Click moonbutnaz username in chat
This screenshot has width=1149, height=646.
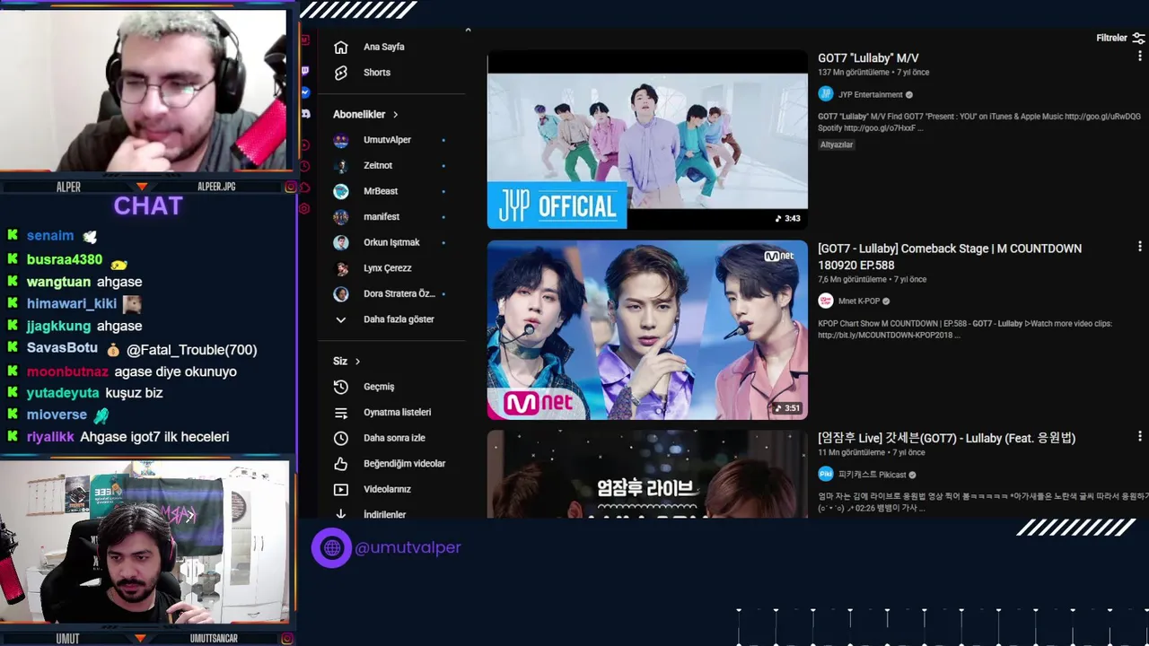click(67, 371)
